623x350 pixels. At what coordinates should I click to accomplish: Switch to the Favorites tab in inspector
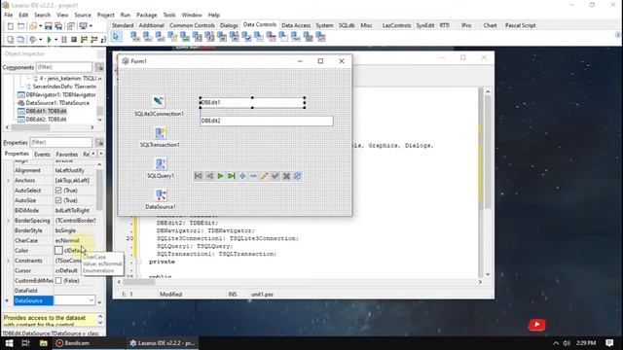coord(67,155)
